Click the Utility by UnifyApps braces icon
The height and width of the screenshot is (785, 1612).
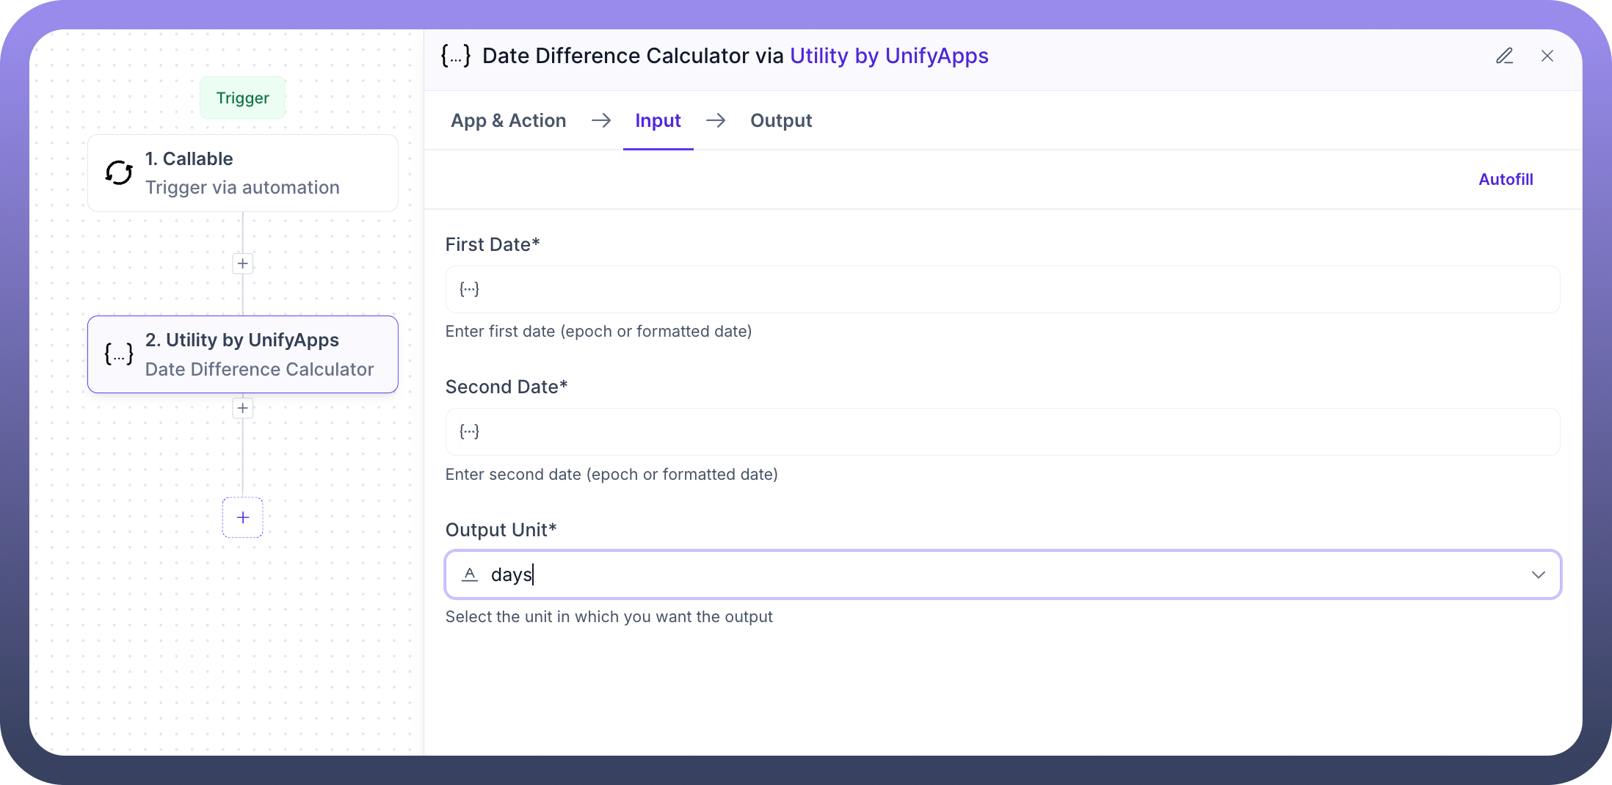point(119,354)
